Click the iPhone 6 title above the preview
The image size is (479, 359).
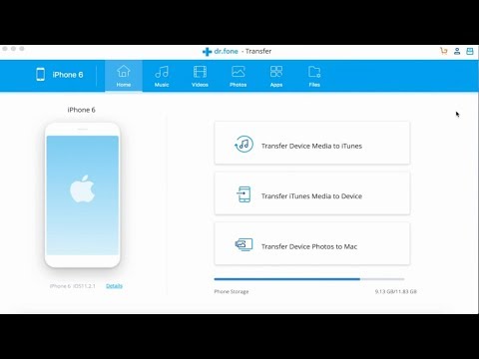pyautogui.click(x=81, y=110)
